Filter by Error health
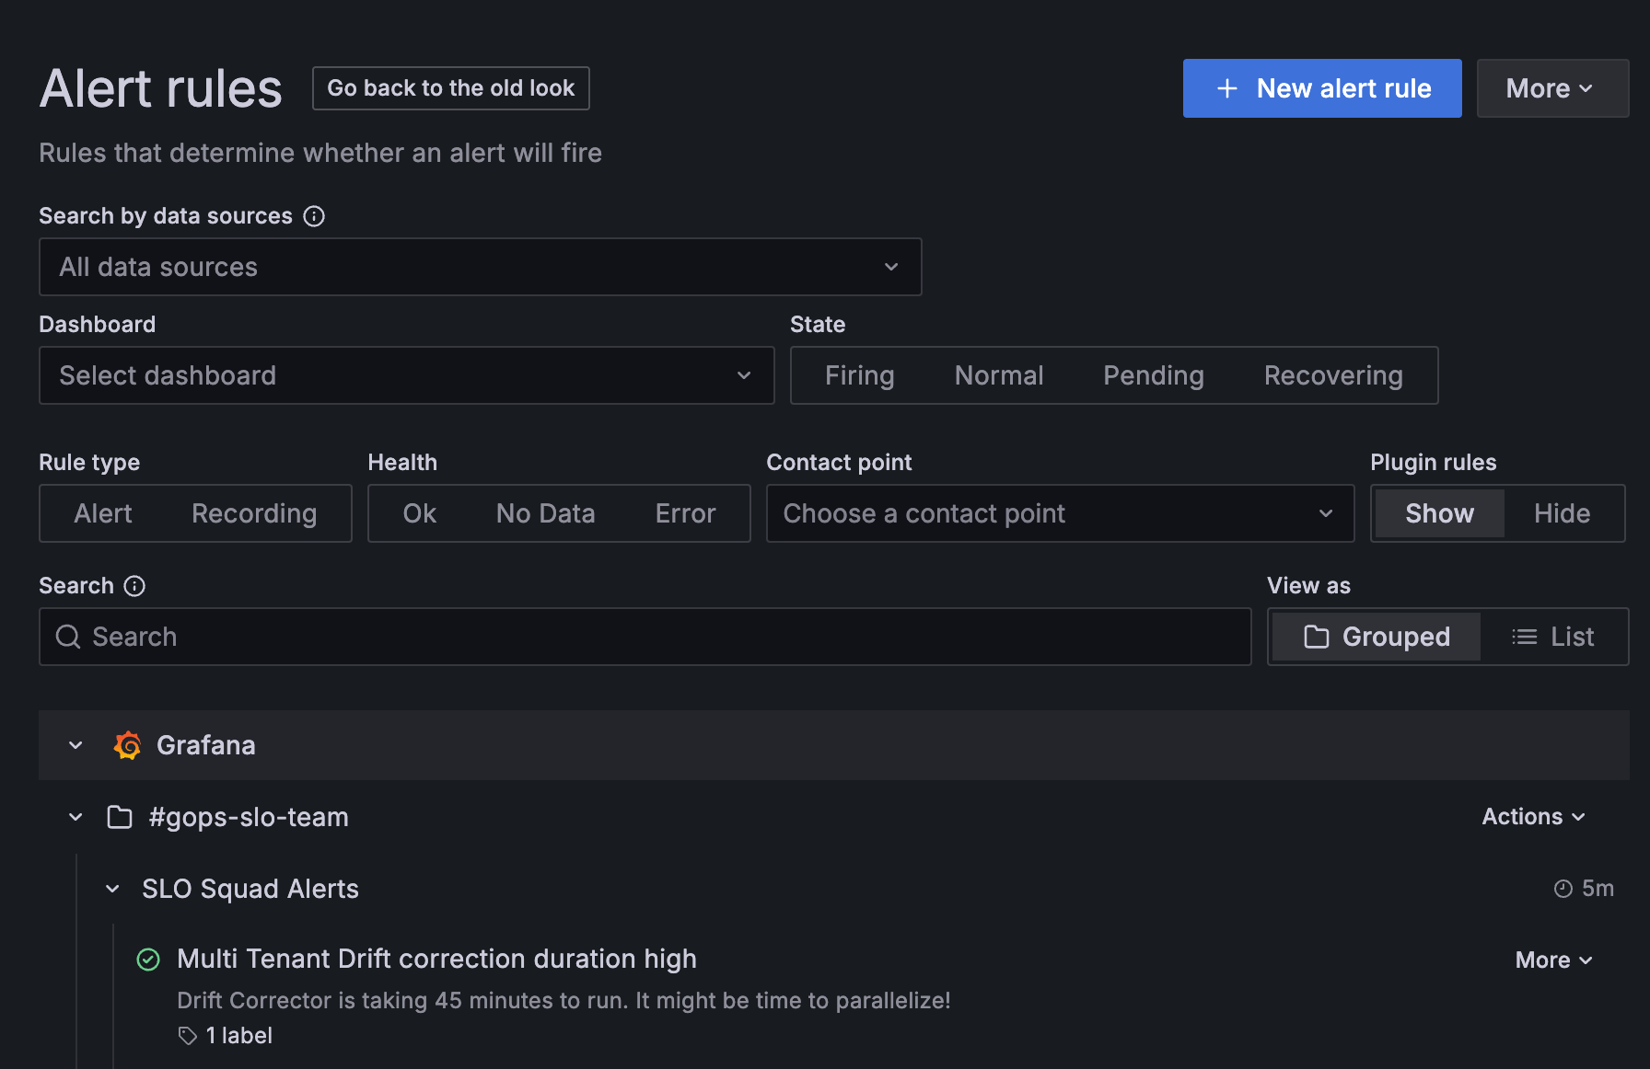Screen dimensions: 1650x1069 (685, 513)
